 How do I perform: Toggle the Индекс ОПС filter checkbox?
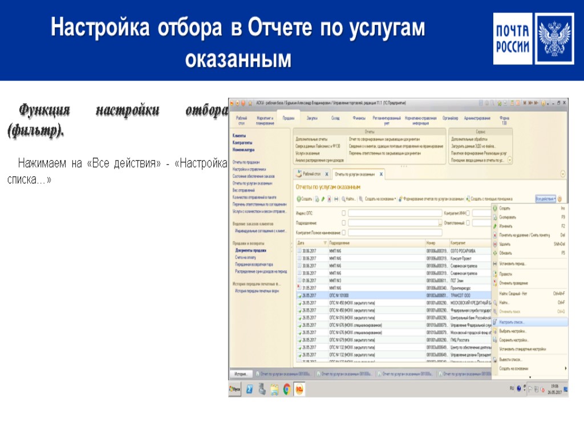[x=343, y=213]
